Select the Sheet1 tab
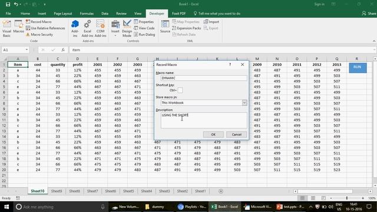Screen dimensions: 377x212 point(200,191)
